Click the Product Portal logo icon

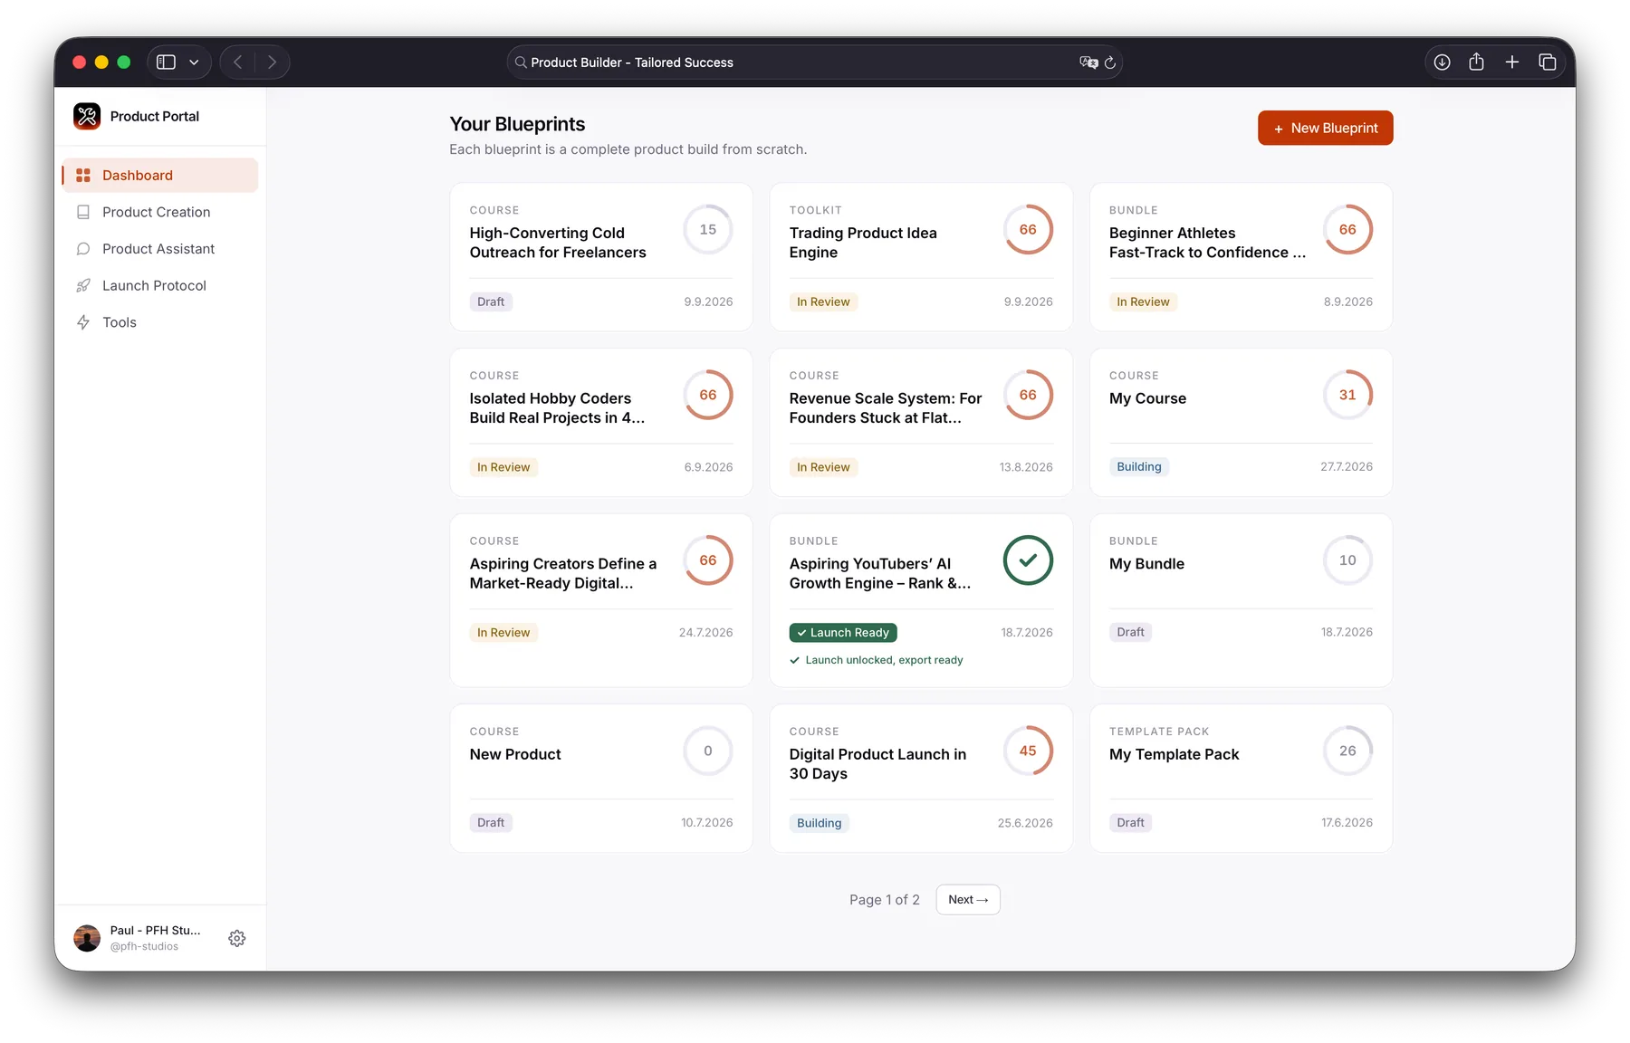[87, 116]
